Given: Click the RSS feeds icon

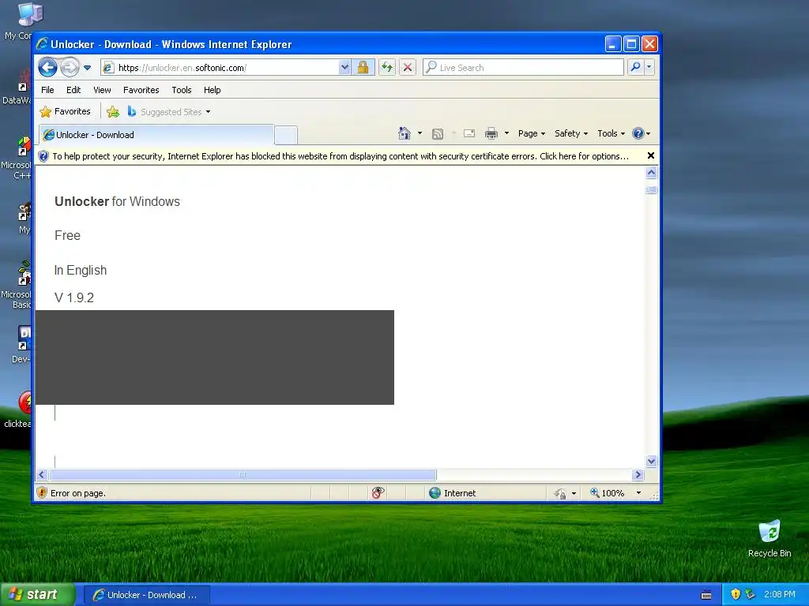Looking at the screenshot, I should (438, 134).
